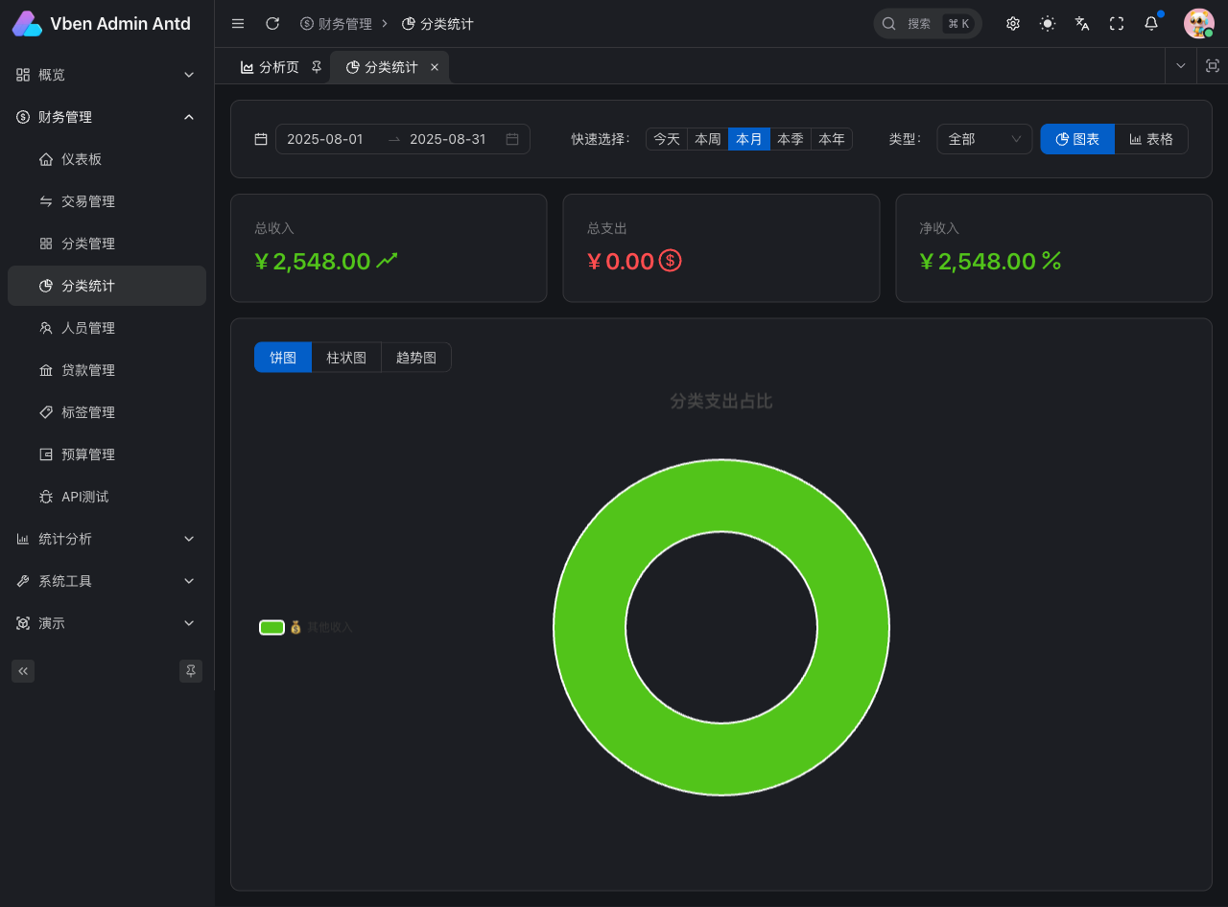Screen dimensions: 1228x907
Task: Enter fullscreen mode via header icon
Action: click(x=1117, y=24)
